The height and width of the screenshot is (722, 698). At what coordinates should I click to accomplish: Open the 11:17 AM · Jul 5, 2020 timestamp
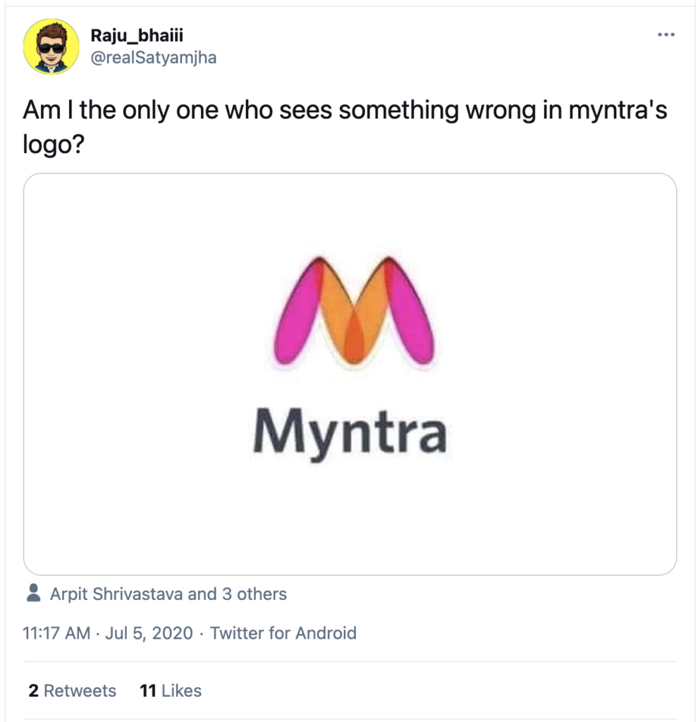[x=108, y=633]
